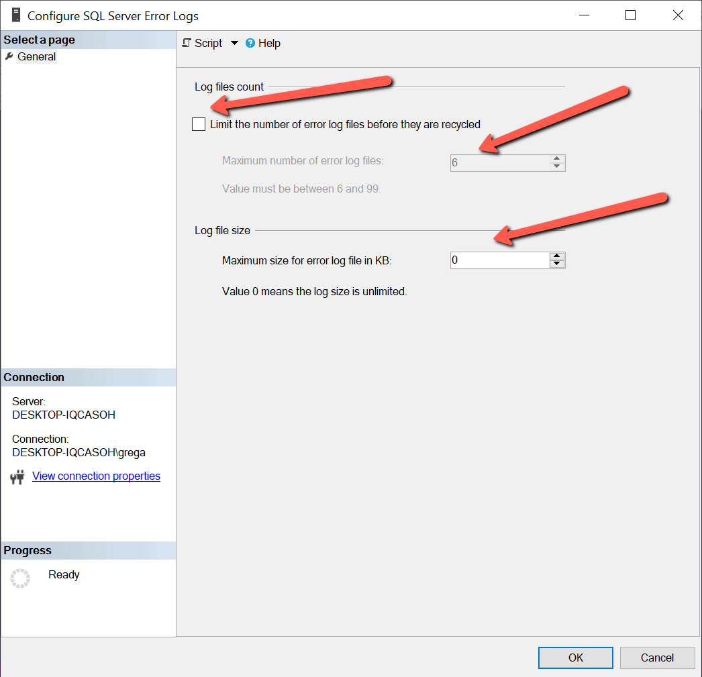Click the Help label next to its icon
The height and width of the screenshot is (677, 702).
point(268,43)
